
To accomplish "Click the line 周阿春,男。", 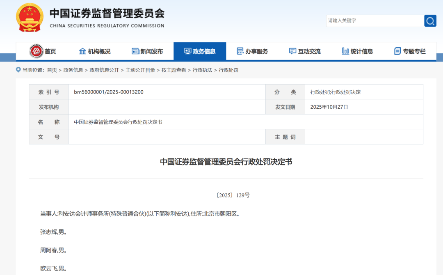I will [53, 250].
